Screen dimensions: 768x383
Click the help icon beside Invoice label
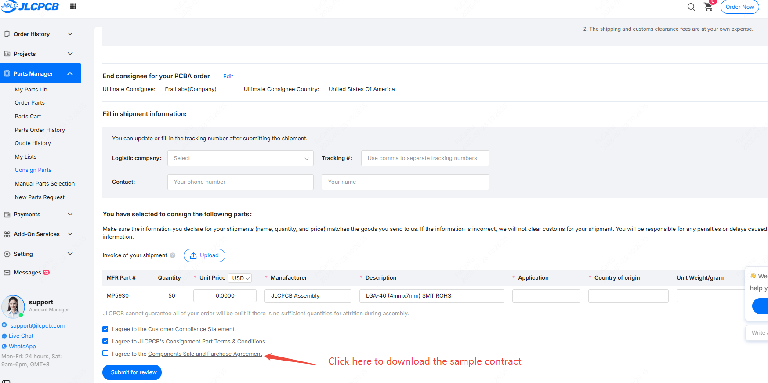click(173, 255)
